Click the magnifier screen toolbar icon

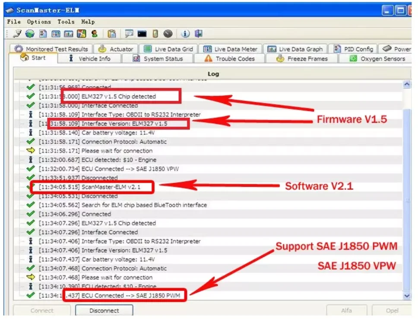[129, 34]
